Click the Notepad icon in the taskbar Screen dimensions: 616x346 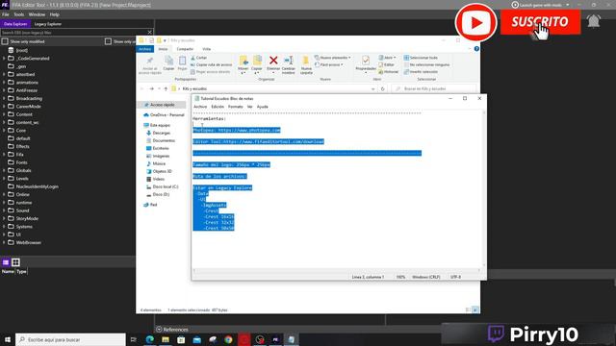point(291,339)
